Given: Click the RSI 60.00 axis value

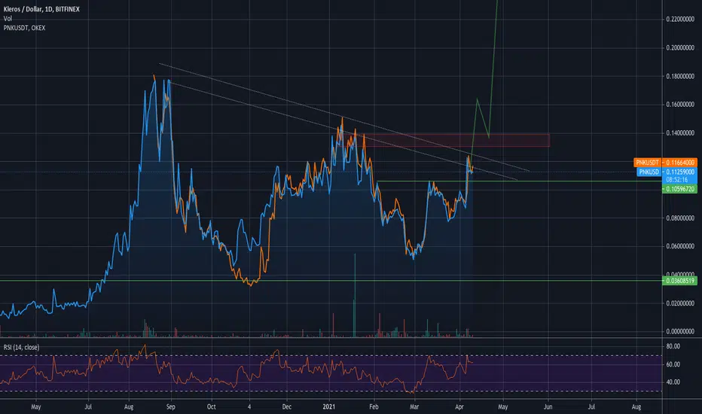Looking at the screenshot, I should [x=673, y=364].
